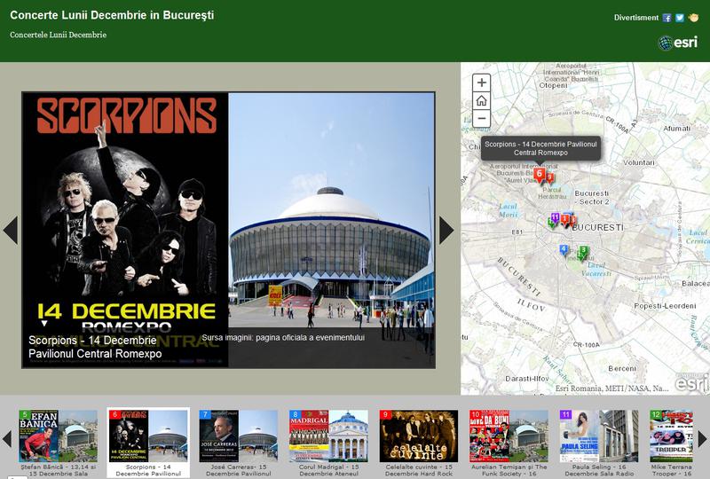Image resolution: width=710 pixels, height=479 pixels.
Task: Choose the Paula Seling concert thumbnail
Action: coord(599,436)
